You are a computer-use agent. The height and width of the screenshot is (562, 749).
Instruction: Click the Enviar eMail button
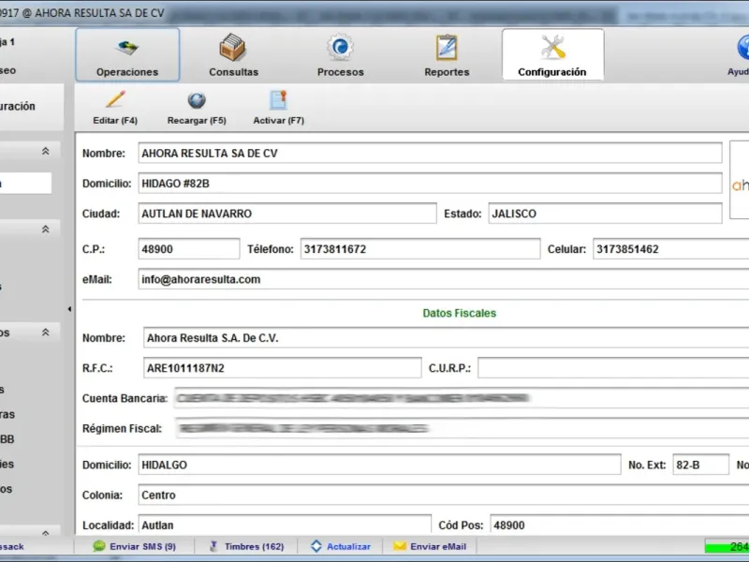pyautogui.click(x=430, y=546)
